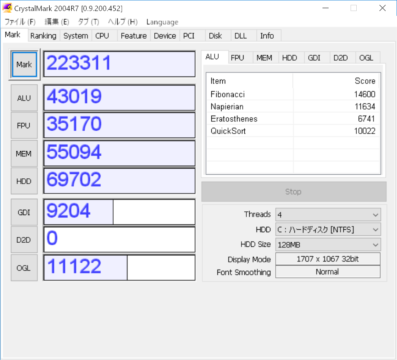
Task: Run the OGL benchmark button
Action: 24,268
